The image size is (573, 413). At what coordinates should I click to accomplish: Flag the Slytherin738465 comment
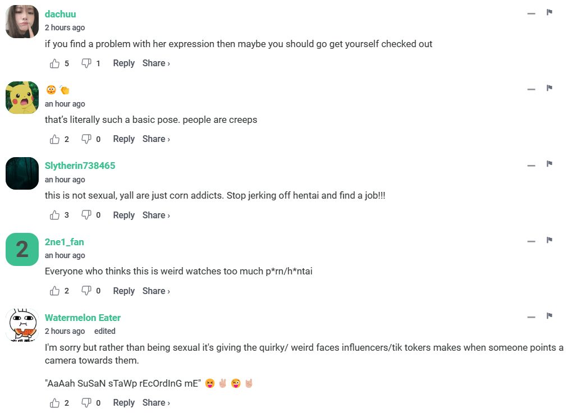549,164
